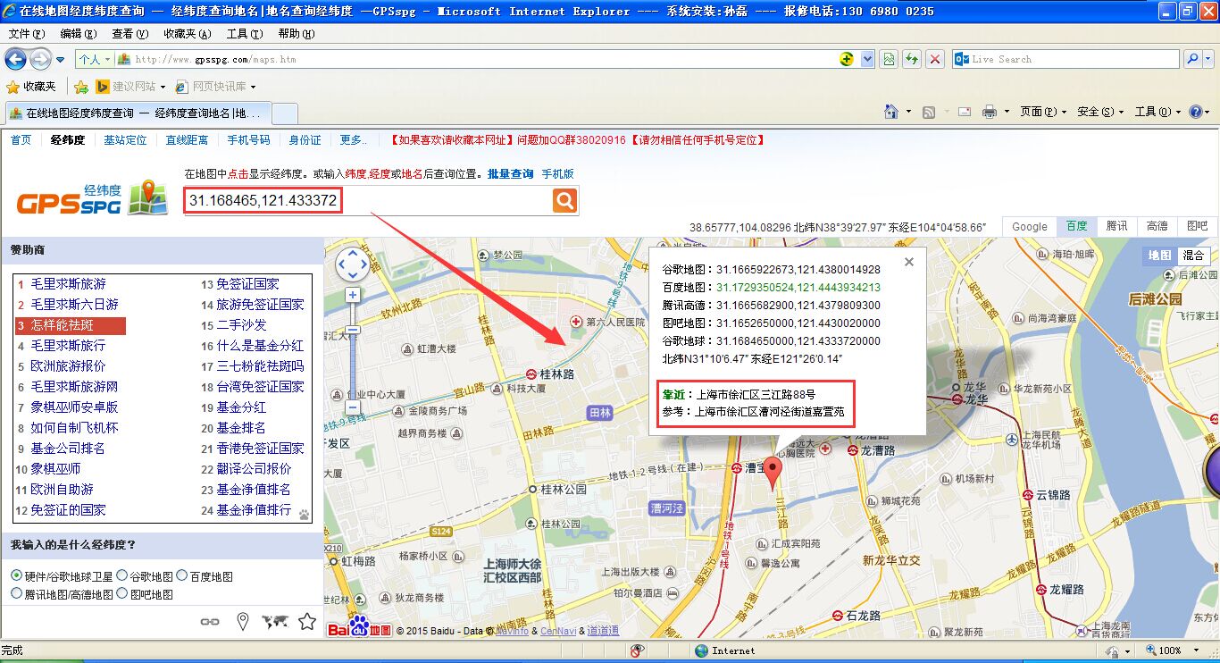Go back with the browser Back arrow
Screen dimensions: 1220x663
pos(15,59)
